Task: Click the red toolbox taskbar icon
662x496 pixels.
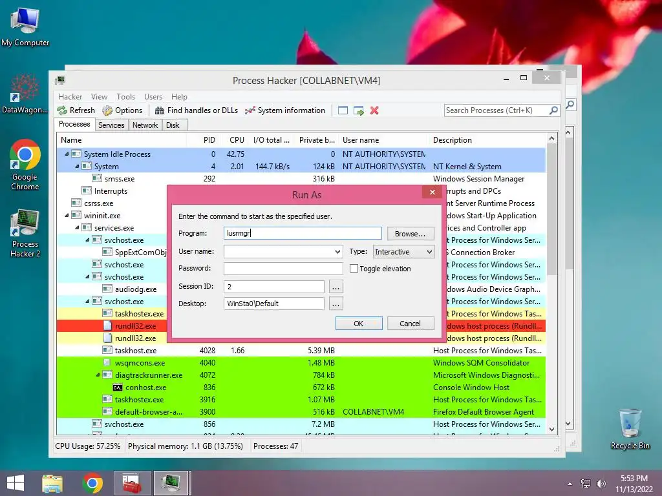Action: (x=132, y=483)
